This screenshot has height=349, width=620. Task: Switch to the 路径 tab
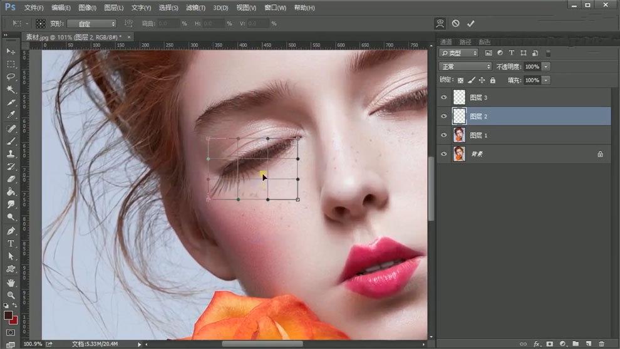[465, 42]
